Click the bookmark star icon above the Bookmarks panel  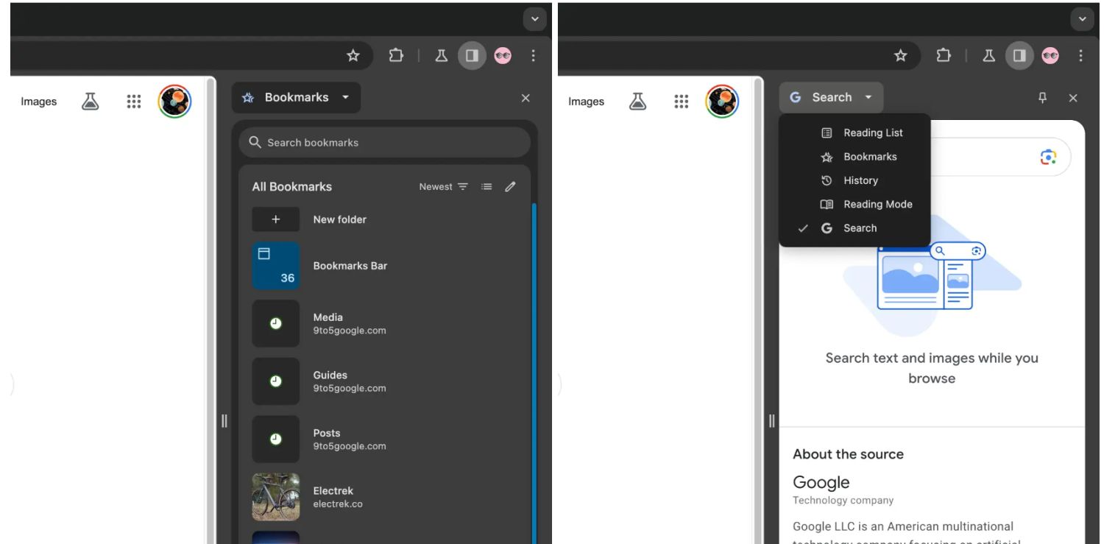tap(353, 56)
